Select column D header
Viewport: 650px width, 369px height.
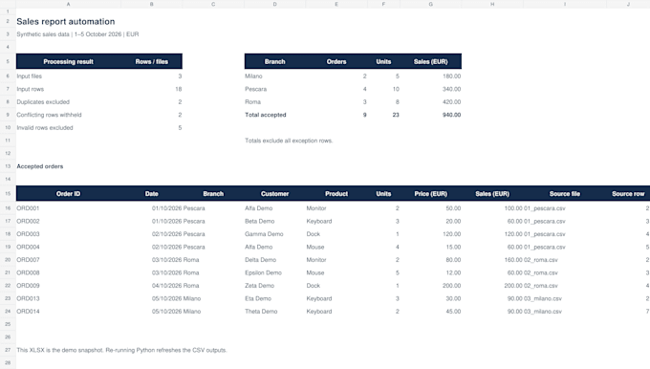(275, 4)
